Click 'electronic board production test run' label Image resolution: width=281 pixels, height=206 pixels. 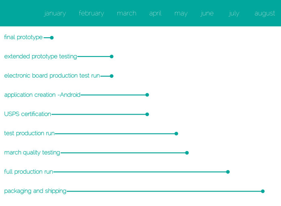(52, 76)
